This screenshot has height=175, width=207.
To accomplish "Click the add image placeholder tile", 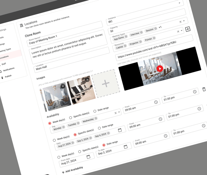I will pos(106,84).
